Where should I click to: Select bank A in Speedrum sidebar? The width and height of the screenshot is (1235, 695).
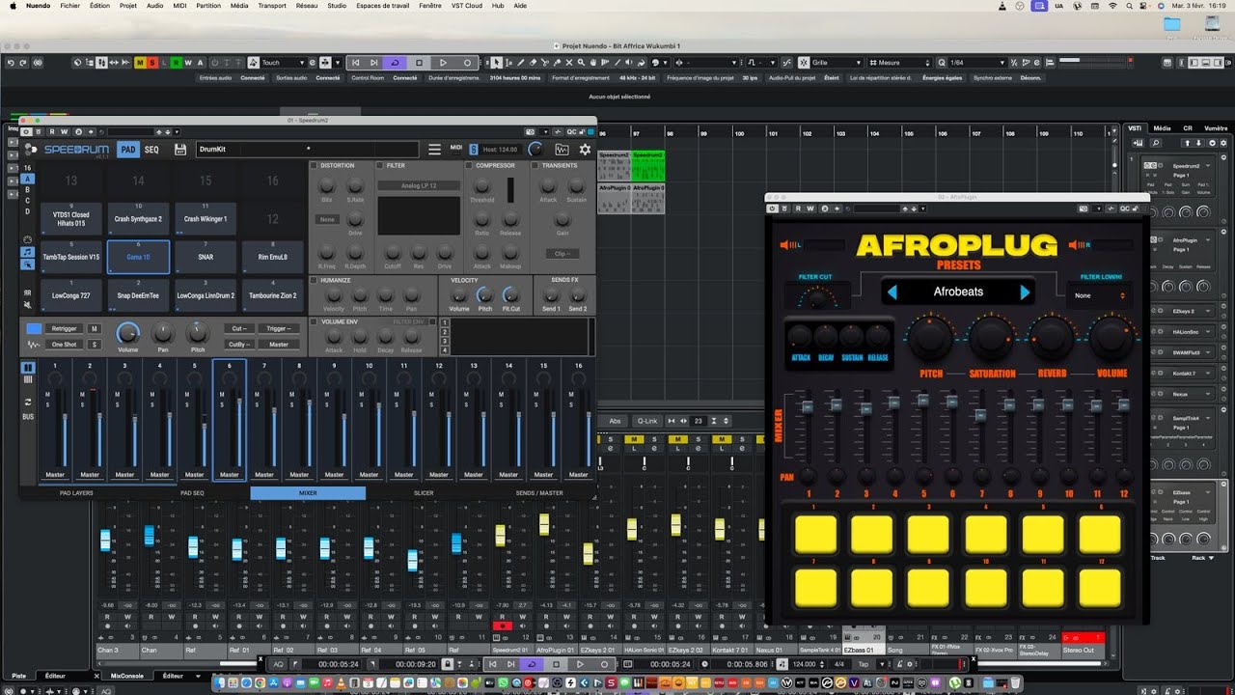pos(28,179)
